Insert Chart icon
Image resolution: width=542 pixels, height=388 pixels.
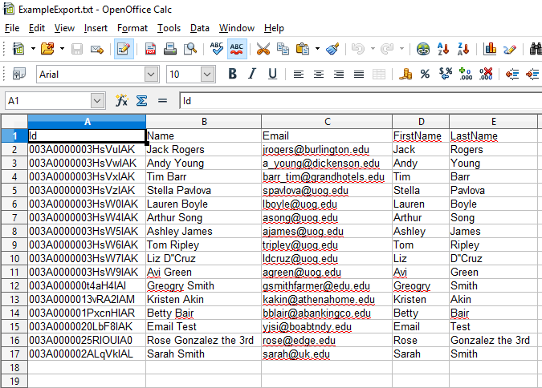(x=490, y=49)
